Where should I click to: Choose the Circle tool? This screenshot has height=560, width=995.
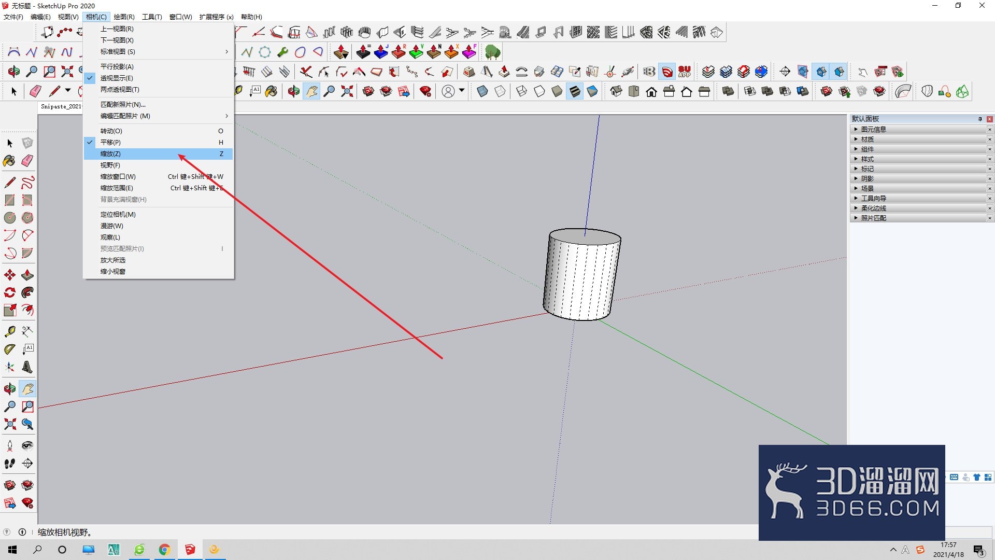pyautogui.click(x=10, y=218)
